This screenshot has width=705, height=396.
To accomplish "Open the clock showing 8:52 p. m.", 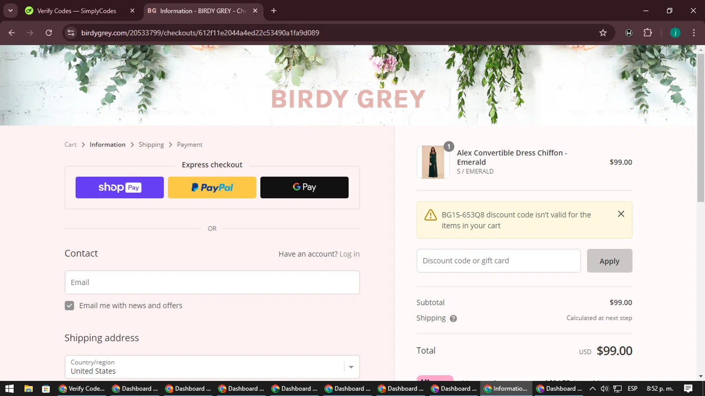I will (x=660, y=388).
